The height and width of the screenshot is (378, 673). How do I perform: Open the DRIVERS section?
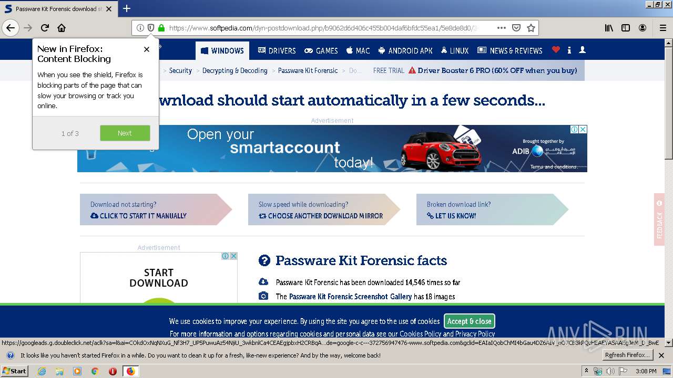pos(277,51)
